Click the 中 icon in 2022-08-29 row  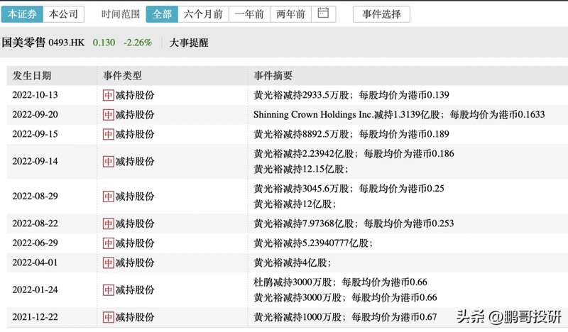[109, 197]
